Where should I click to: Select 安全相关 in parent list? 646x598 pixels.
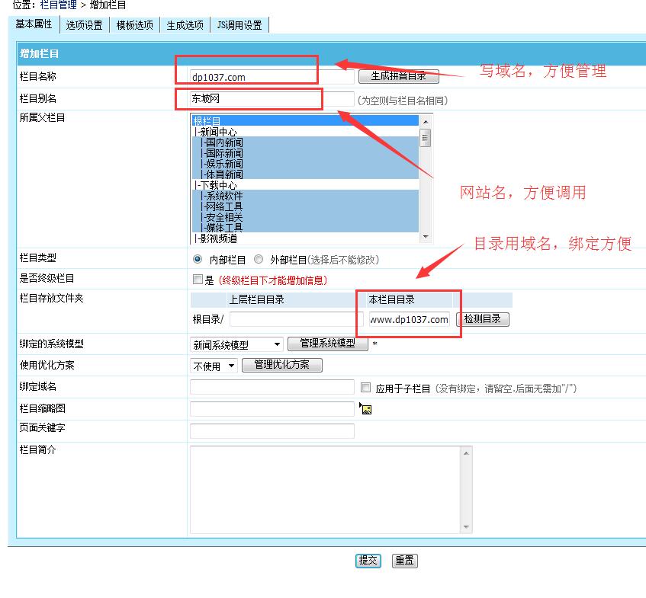click(x=305, y=217)
